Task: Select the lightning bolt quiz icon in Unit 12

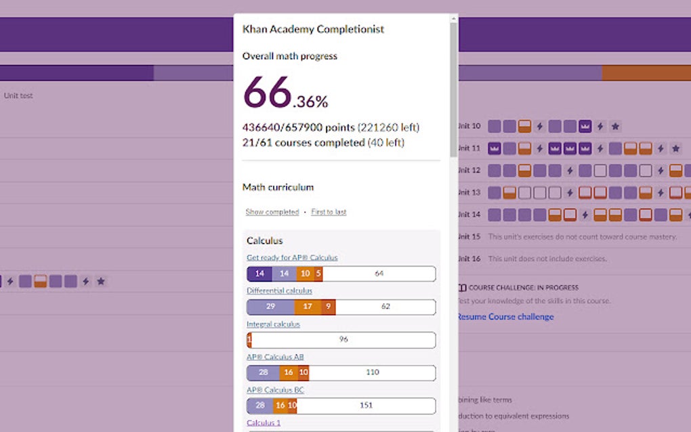Action: tap(570, 169)
